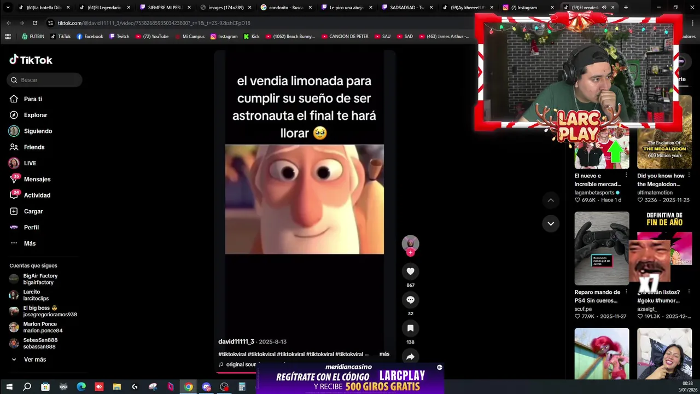700x394 pixels.
Task: Open BigAir Factory followed account
Action: tap(34, 279)
